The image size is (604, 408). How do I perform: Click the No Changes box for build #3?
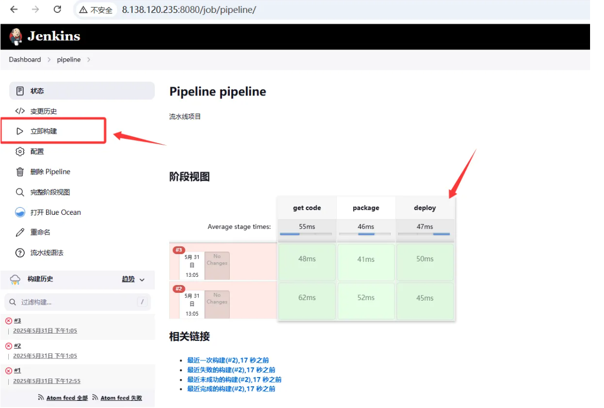click(x=217, y=265)
